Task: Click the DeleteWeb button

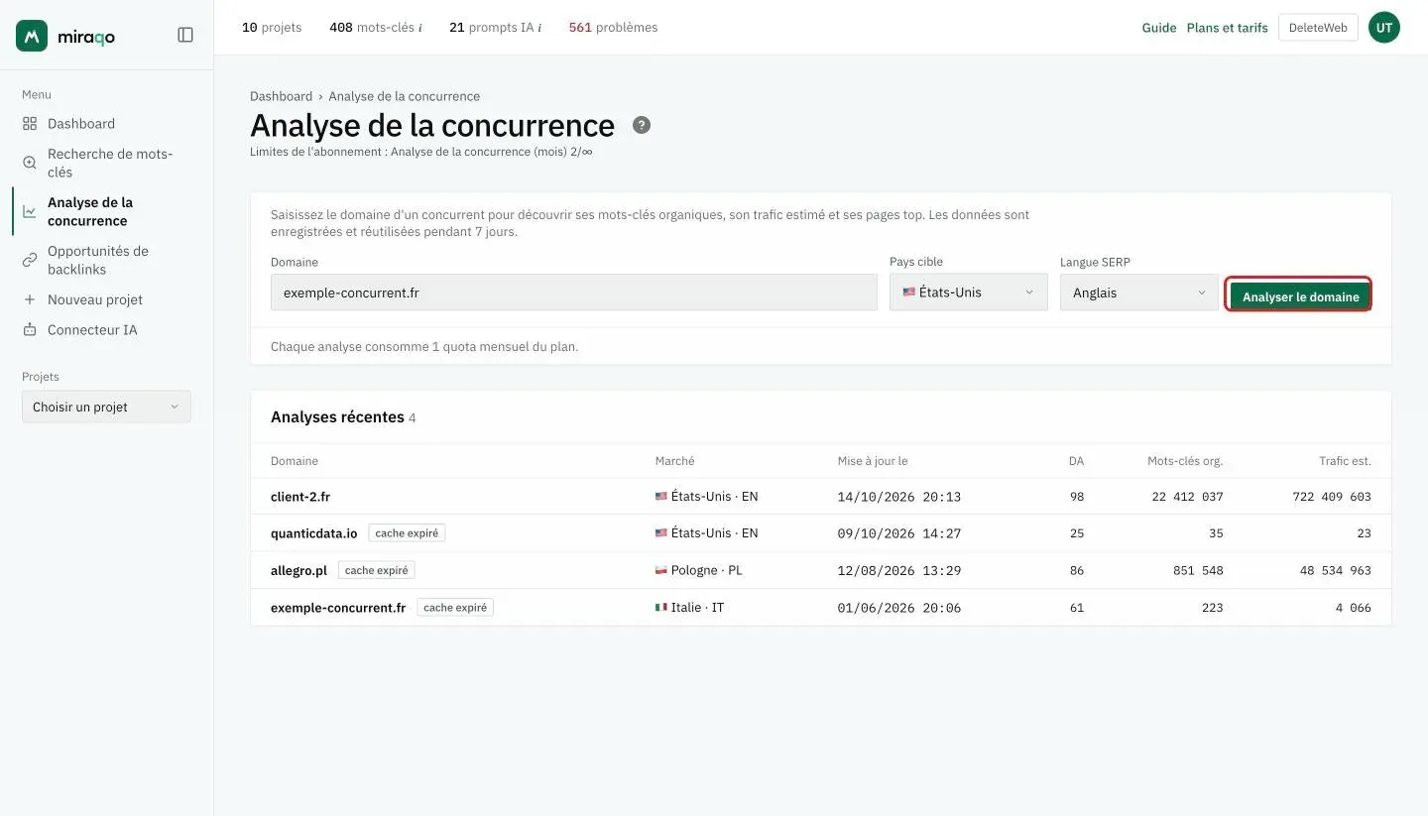Action: pyautogui.click(x=1318, y=28)
